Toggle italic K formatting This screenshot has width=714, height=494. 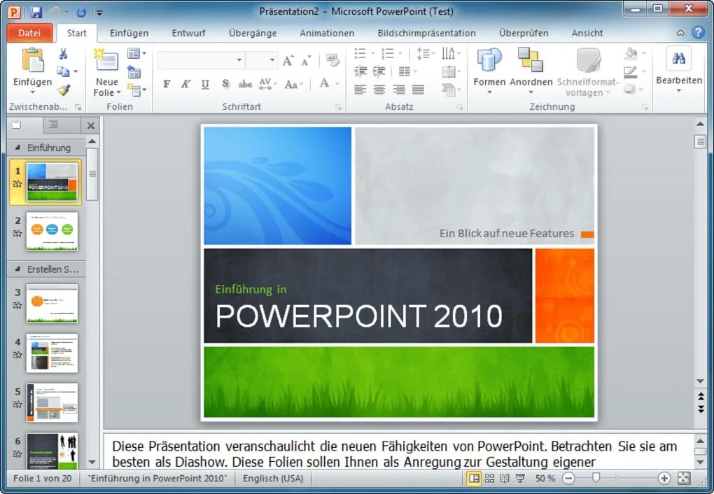pyautogui.click(x=185, y=84)
